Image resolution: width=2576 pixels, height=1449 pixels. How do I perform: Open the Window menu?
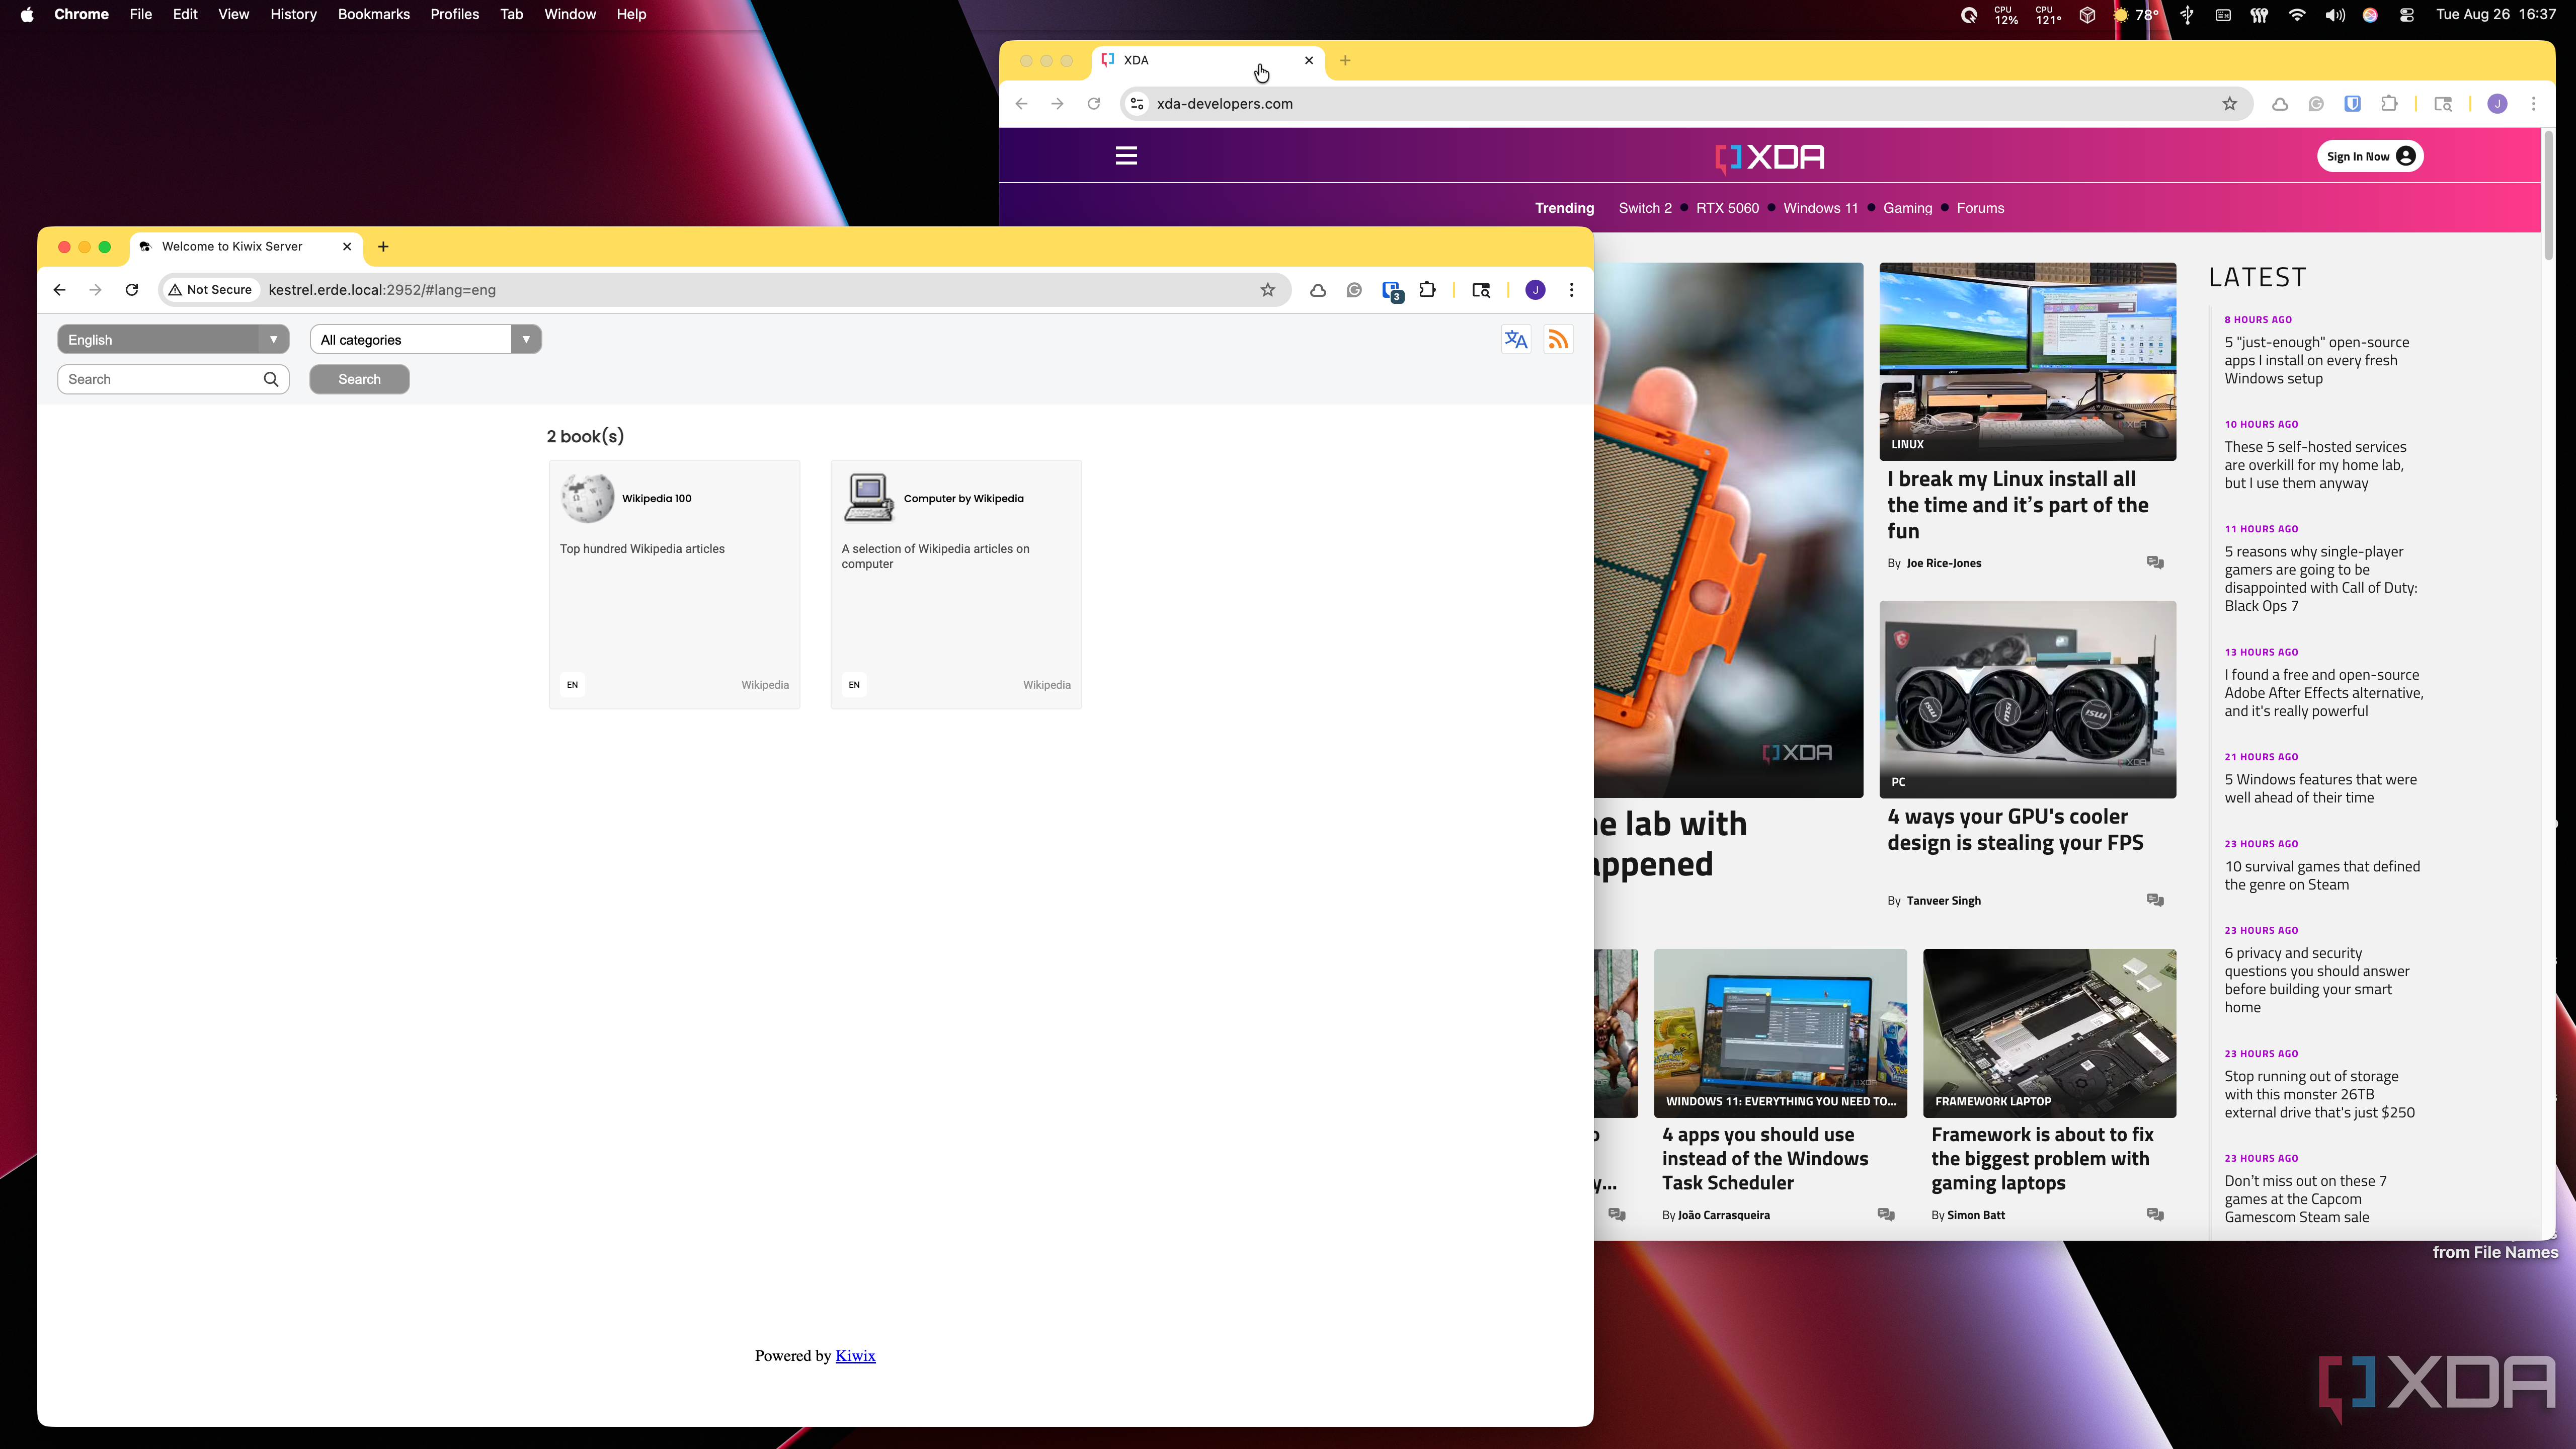click(x=570, y=14)
